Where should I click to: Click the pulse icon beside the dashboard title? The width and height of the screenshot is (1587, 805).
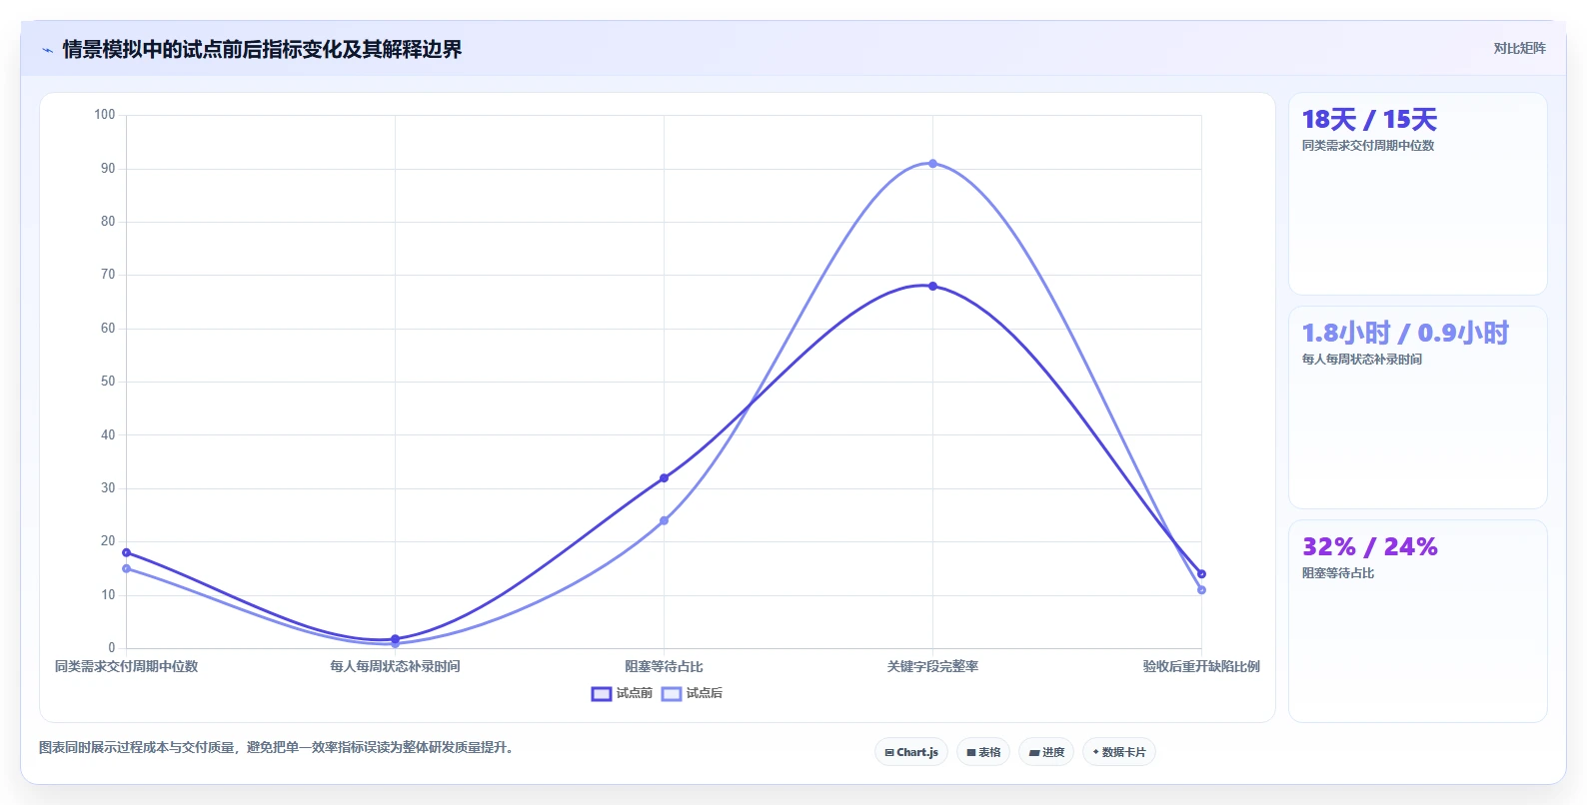[x=47, y=50]
